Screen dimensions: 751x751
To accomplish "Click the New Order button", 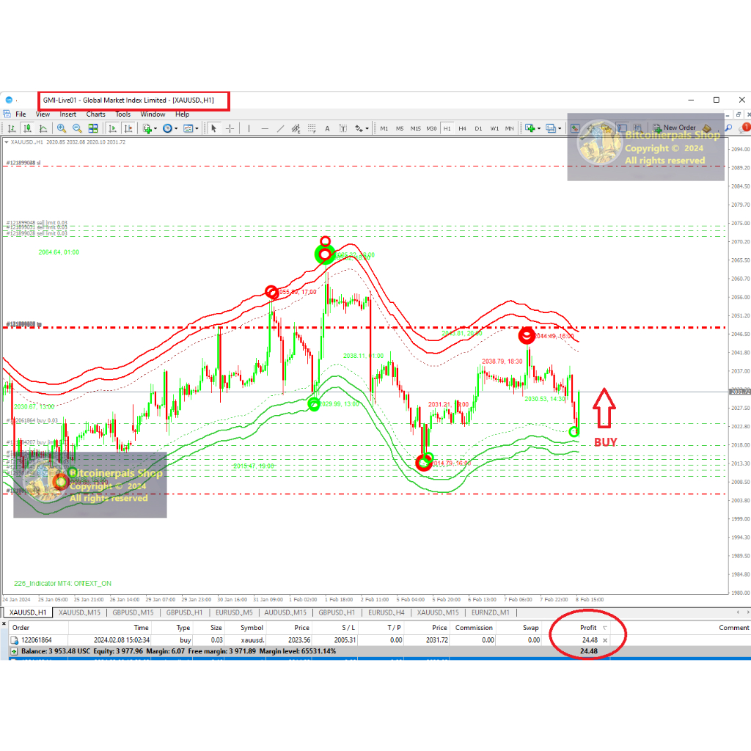I will (674, 128).
